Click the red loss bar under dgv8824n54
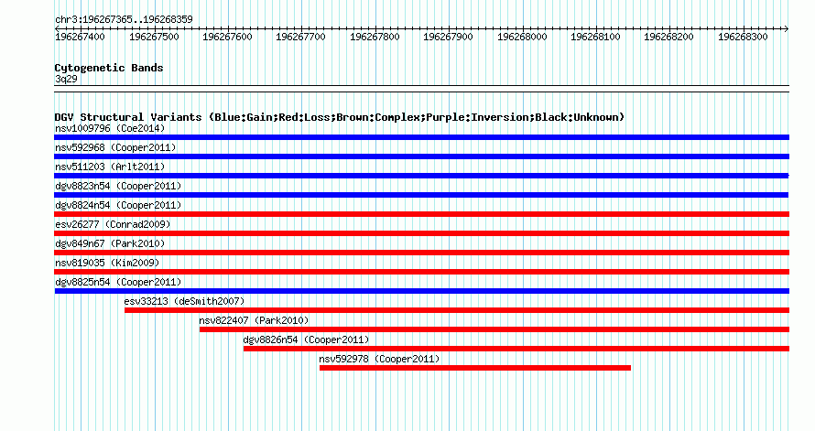This screenshot has width=815, height=431. pos(421,214)
